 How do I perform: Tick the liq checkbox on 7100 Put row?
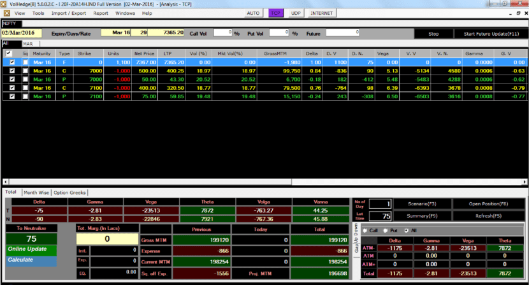(x=25, y=96)
